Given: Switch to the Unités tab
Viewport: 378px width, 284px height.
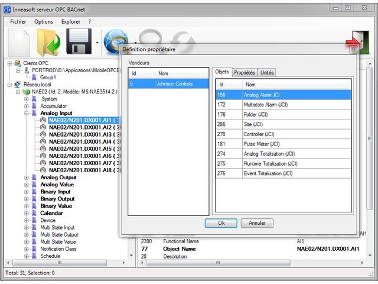Looking at the screenshot, I should 266,72.
